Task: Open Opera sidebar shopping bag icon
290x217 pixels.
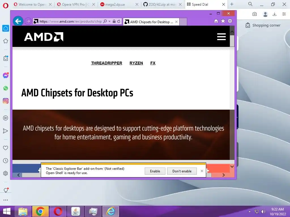Action: click(6, 58)
